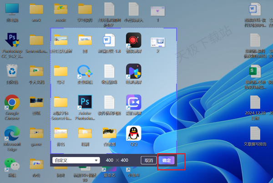This screenshot has width=273, height=183.
Task: Confirm the selection with the 确定 button
Action: (x=167, y=160)
